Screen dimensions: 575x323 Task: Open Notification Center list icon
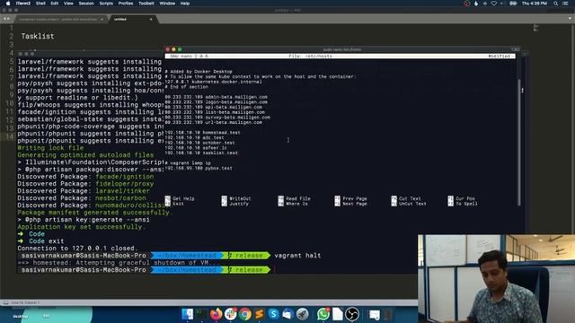[x=565, y=4]
